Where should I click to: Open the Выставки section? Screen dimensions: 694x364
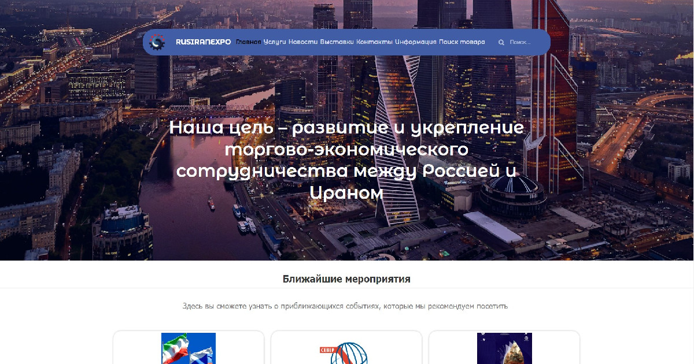(337, 42)
